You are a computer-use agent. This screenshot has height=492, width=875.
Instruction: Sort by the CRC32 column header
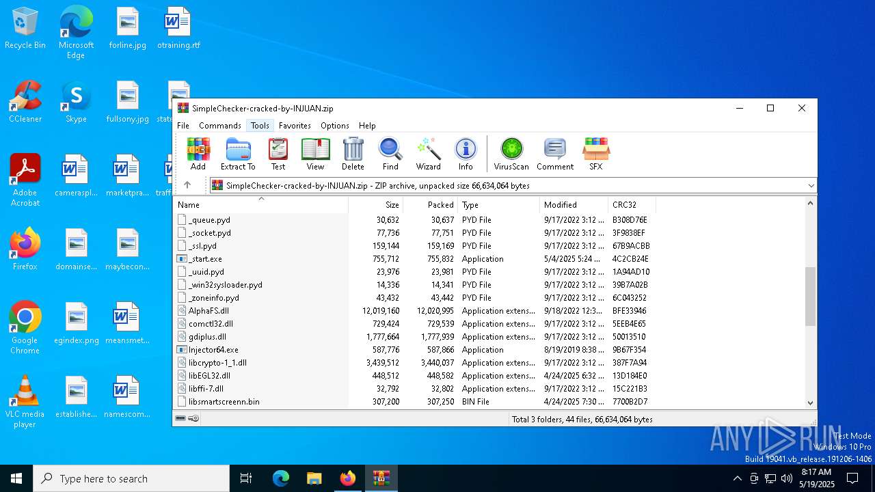[x=632, y=204]
